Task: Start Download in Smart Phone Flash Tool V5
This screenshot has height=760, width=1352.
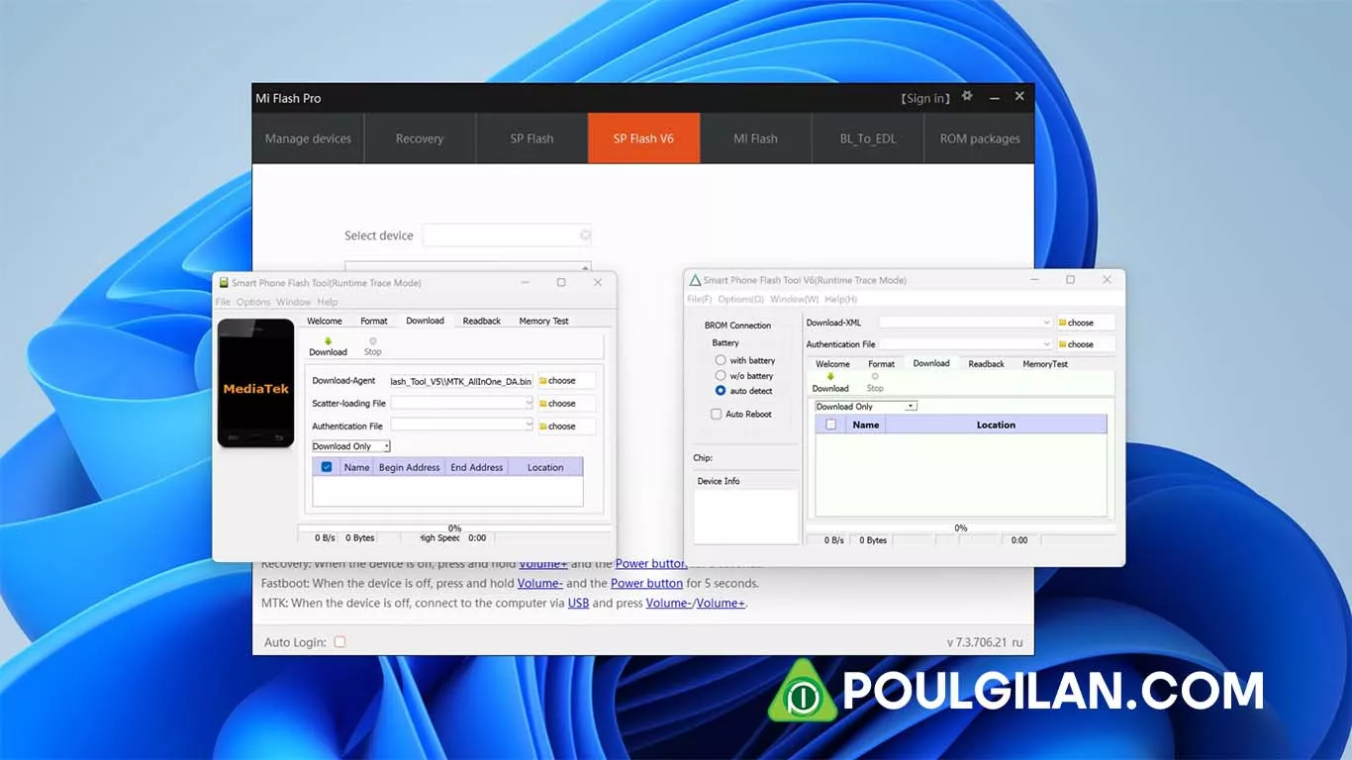Action: pyautogui.click(x=328, y=346)
